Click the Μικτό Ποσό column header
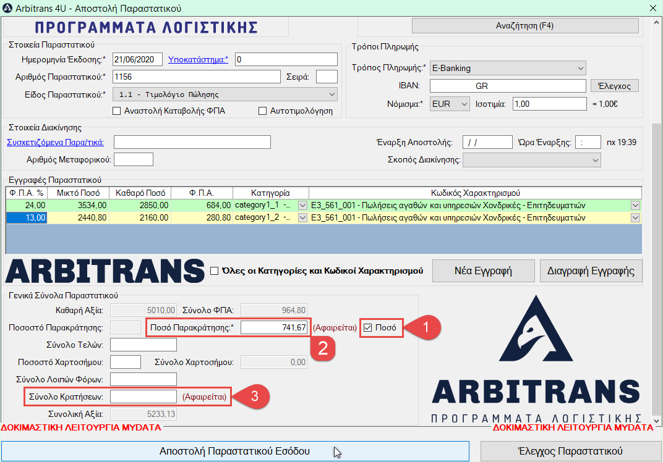This screenshot has width=663, height=462. 78,193
